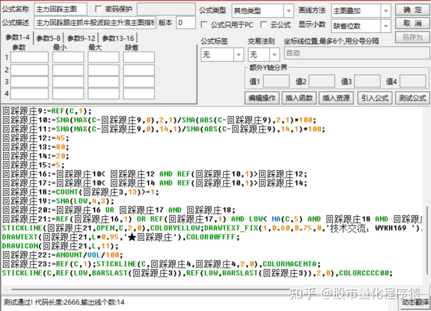Click row 4 parameter name field

[x=29, y=94]
